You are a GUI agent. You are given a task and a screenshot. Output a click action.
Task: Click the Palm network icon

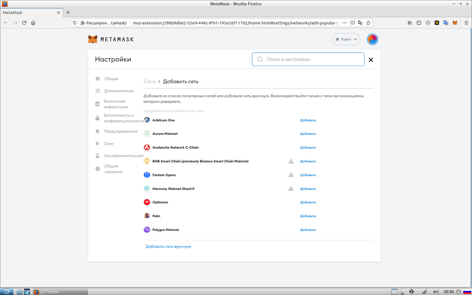click(x=147, y=216)
